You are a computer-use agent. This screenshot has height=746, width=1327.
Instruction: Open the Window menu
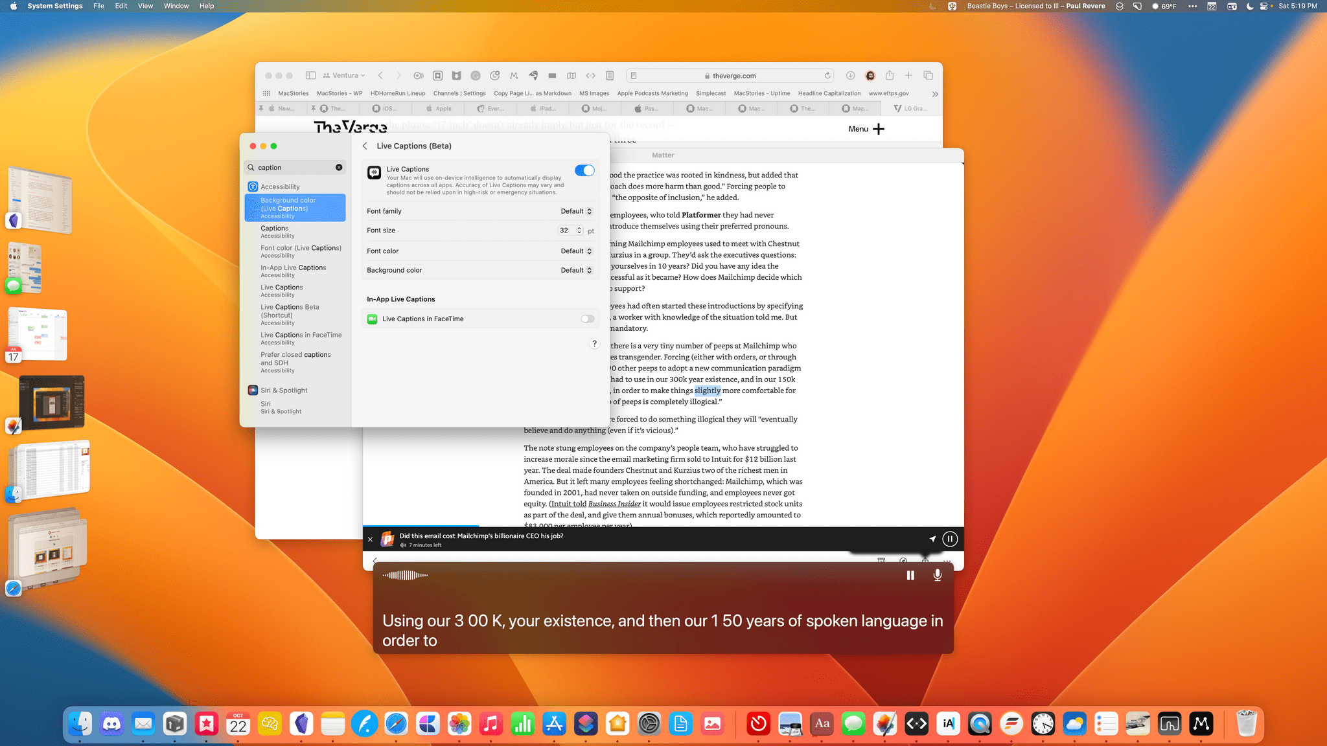[176, 6]
